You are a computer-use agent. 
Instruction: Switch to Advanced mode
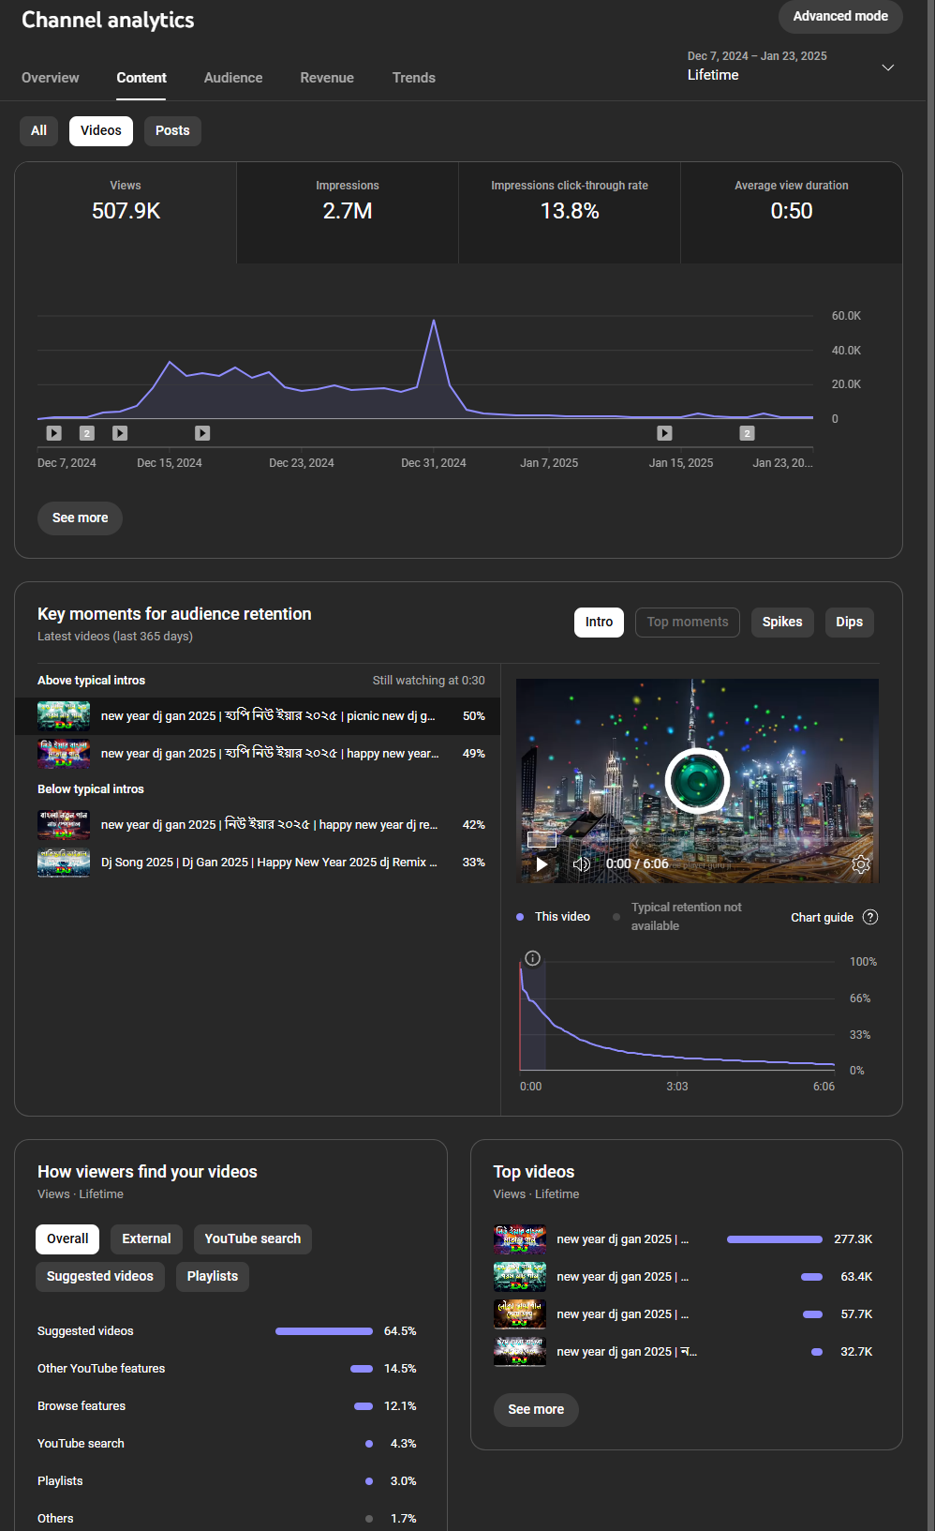pyautogui.click(x=840, y=16)
